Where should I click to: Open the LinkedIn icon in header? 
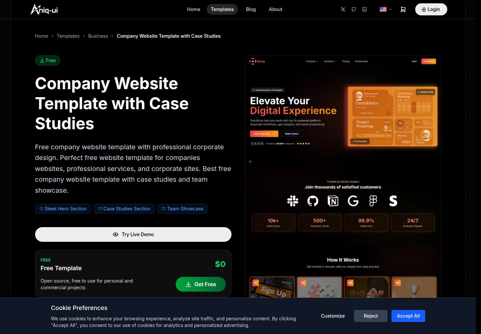tap(364, 9)
